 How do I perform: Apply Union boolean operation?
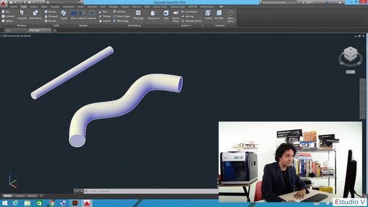click(x=74, y=15)
